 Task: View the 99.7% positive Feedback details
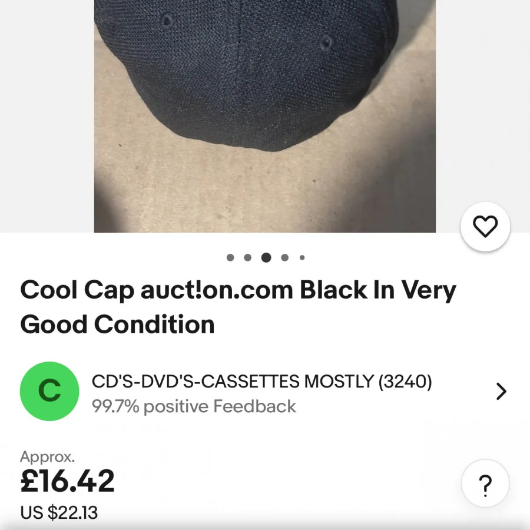click(x=194, y=406)
